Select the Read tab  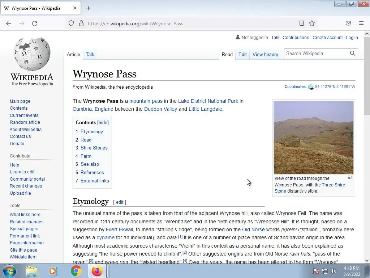click(x=227, y=54)
